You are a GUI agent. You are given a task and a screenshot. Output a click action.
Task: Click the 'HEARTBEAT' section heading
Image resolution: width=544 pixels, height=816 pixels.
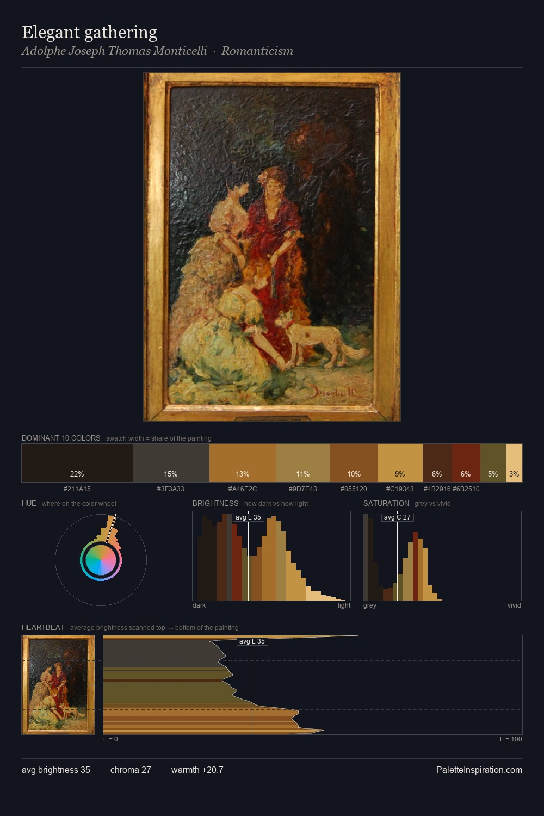click(x=43, y=627)
